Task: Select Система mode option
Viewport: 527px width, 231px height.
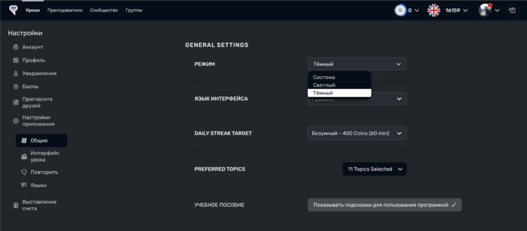Action: tap(324, 77)
